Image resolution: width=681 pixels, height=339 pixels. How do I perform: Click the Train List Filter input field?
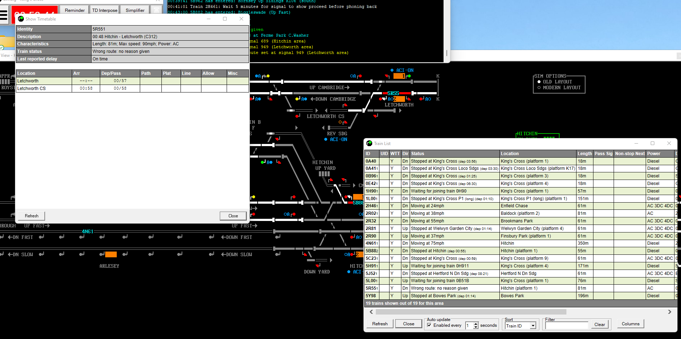[566, 325]
